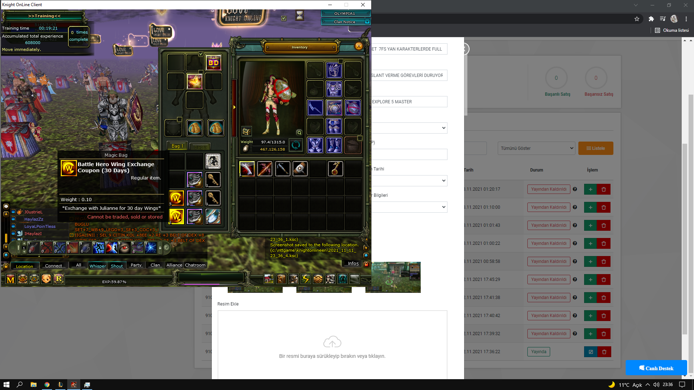Viewport: 694px width, 390px height.
Task: Select the equipped boots item
Action: [334, 145]
